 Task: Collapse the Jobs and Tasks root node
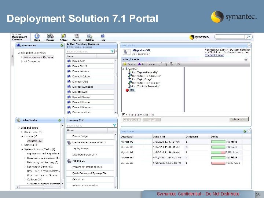point(19,128)
